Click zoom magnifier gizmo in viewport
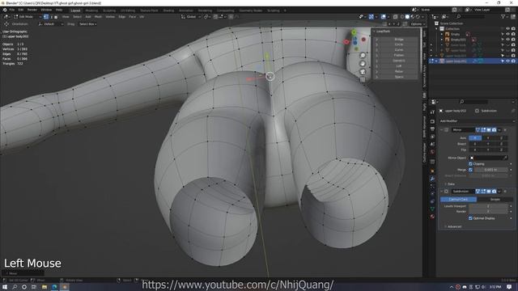This screenshot has width=518, height=291. tap(363, 56)
